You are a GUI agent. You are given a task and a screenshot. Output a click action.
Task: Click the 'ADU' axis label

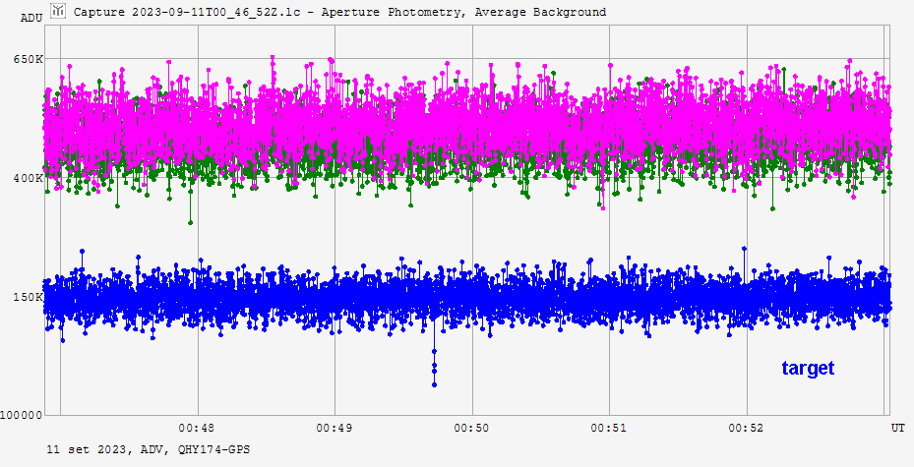tap(31, 18)
